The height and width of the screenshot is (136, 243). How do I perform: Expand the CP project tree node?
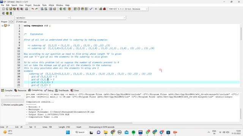point(2,26)
